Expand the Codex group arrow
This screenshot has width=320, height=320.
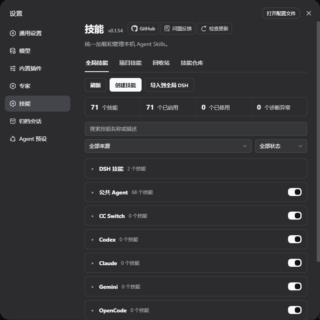pyautogui.click(x=92, y=240)
